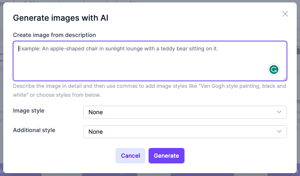300x176 pixels.
Task: Expand the Additional style dropdown
Action: [x=185, y=132]
